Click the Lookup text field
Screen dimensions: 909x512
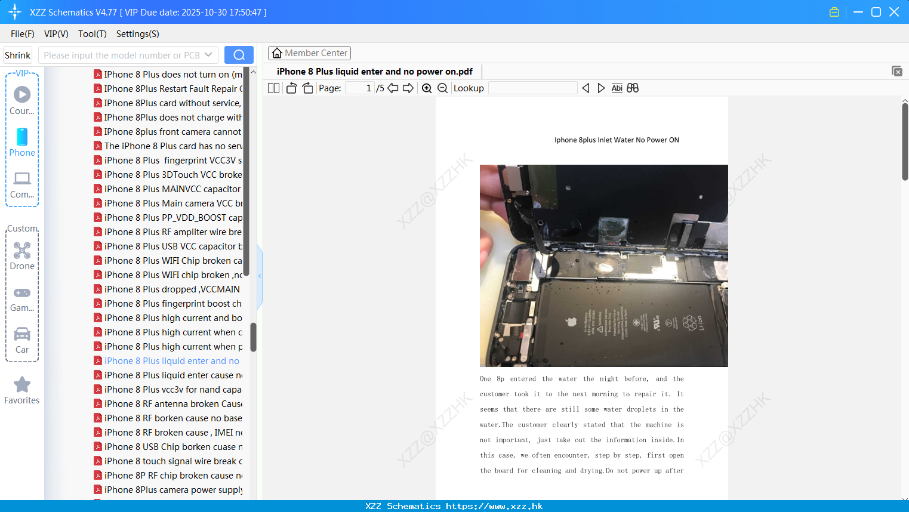(533, 88)
